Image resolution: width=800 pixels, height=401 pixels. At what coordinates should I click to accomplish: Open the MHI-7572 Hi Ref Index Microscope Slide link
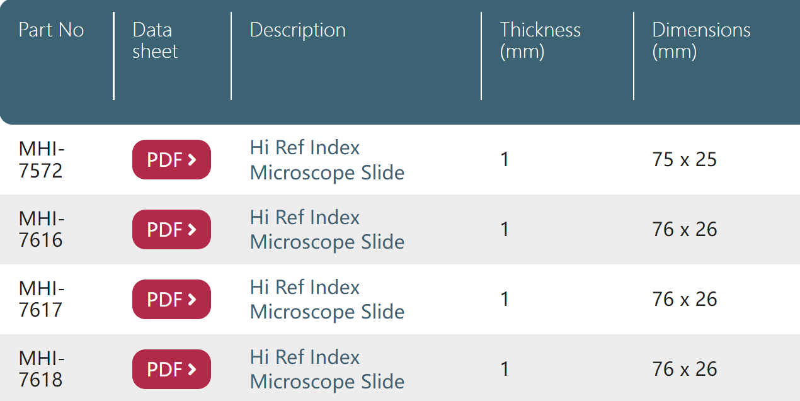327,160
